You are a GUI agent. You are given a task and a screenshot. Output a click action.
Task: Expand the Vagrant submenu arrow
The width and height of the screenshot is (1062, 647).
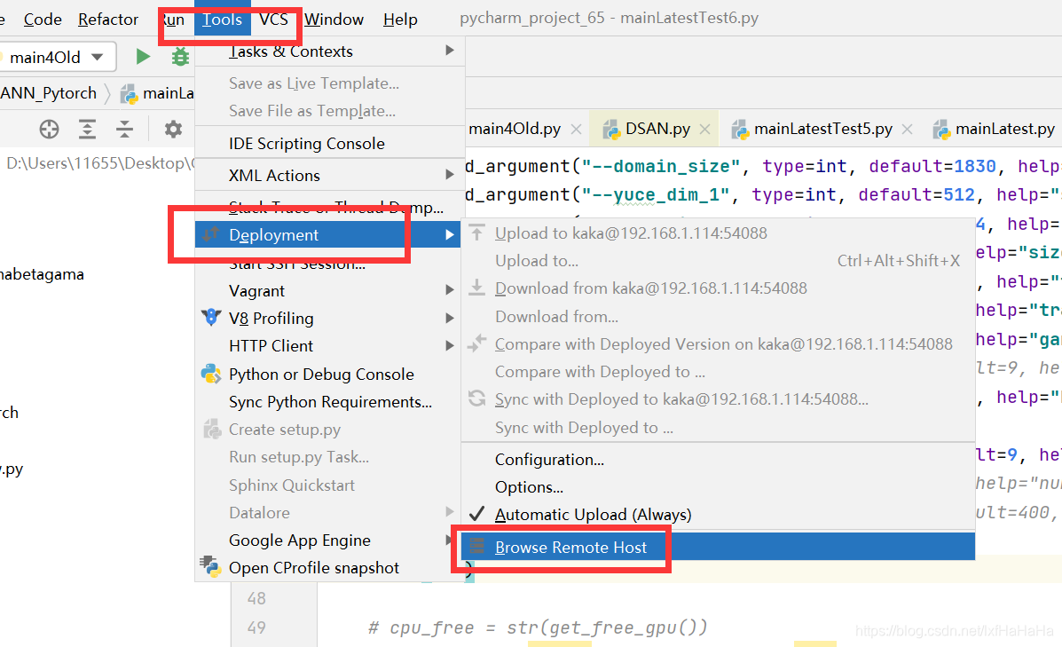tap(450, 290)
